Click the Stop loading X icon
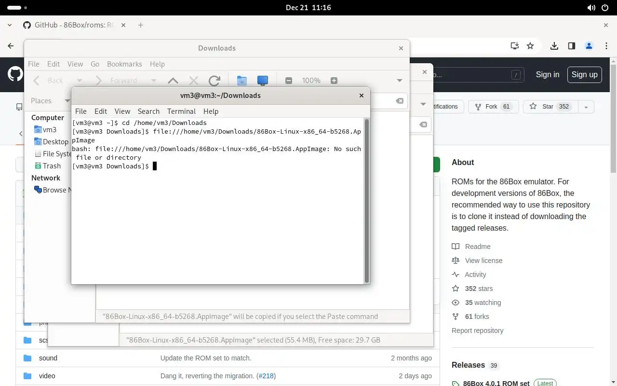Image resolution: width=617 pixels, height=386 pixels. (193, 81)
